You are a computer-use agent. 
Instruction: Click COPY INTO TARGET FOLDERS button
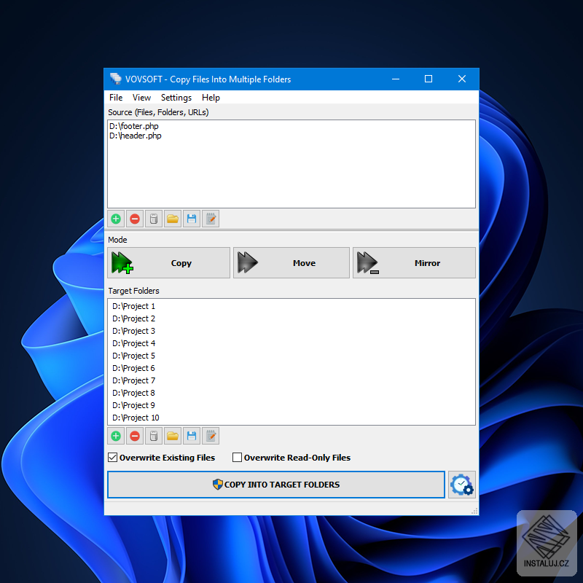[x=276, y=485]
